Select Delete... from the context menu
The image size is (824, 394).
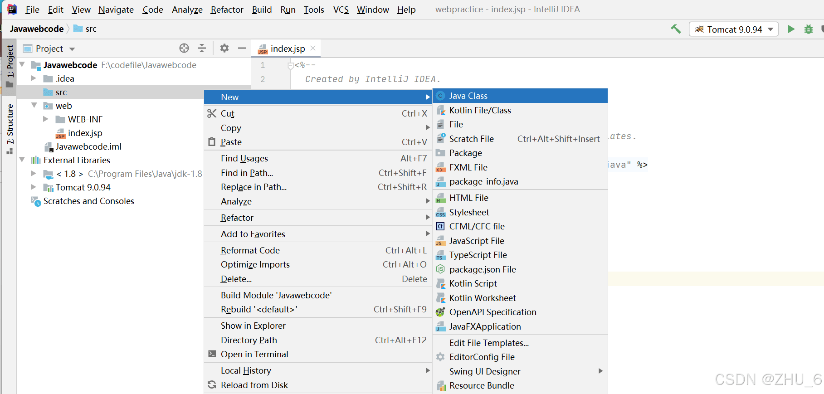tap(318, 279)
